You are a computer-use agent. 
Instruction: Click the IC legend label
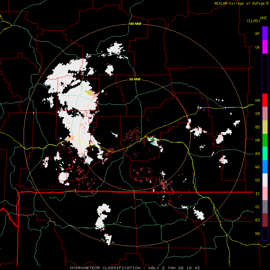coord(257,194)
